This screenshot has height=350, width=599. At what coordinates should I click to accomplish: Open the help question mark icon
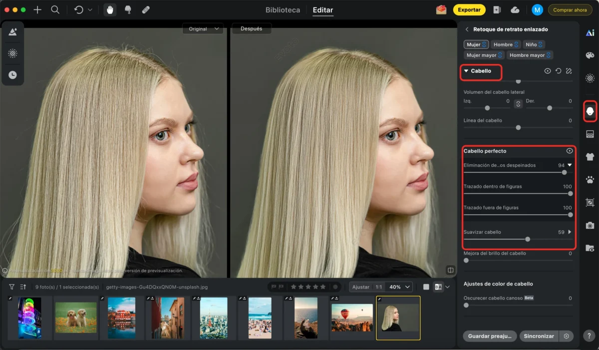(589, 336)
